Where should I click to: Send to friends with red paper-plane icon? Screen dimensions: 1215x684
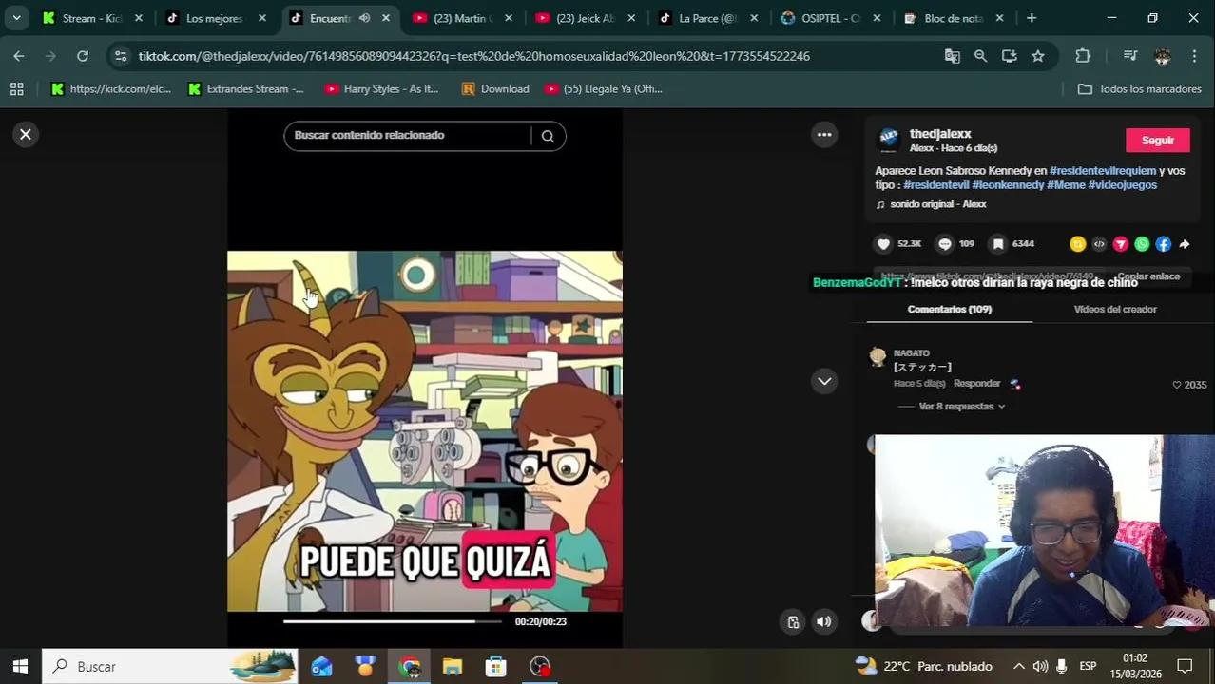(1121, 244)
